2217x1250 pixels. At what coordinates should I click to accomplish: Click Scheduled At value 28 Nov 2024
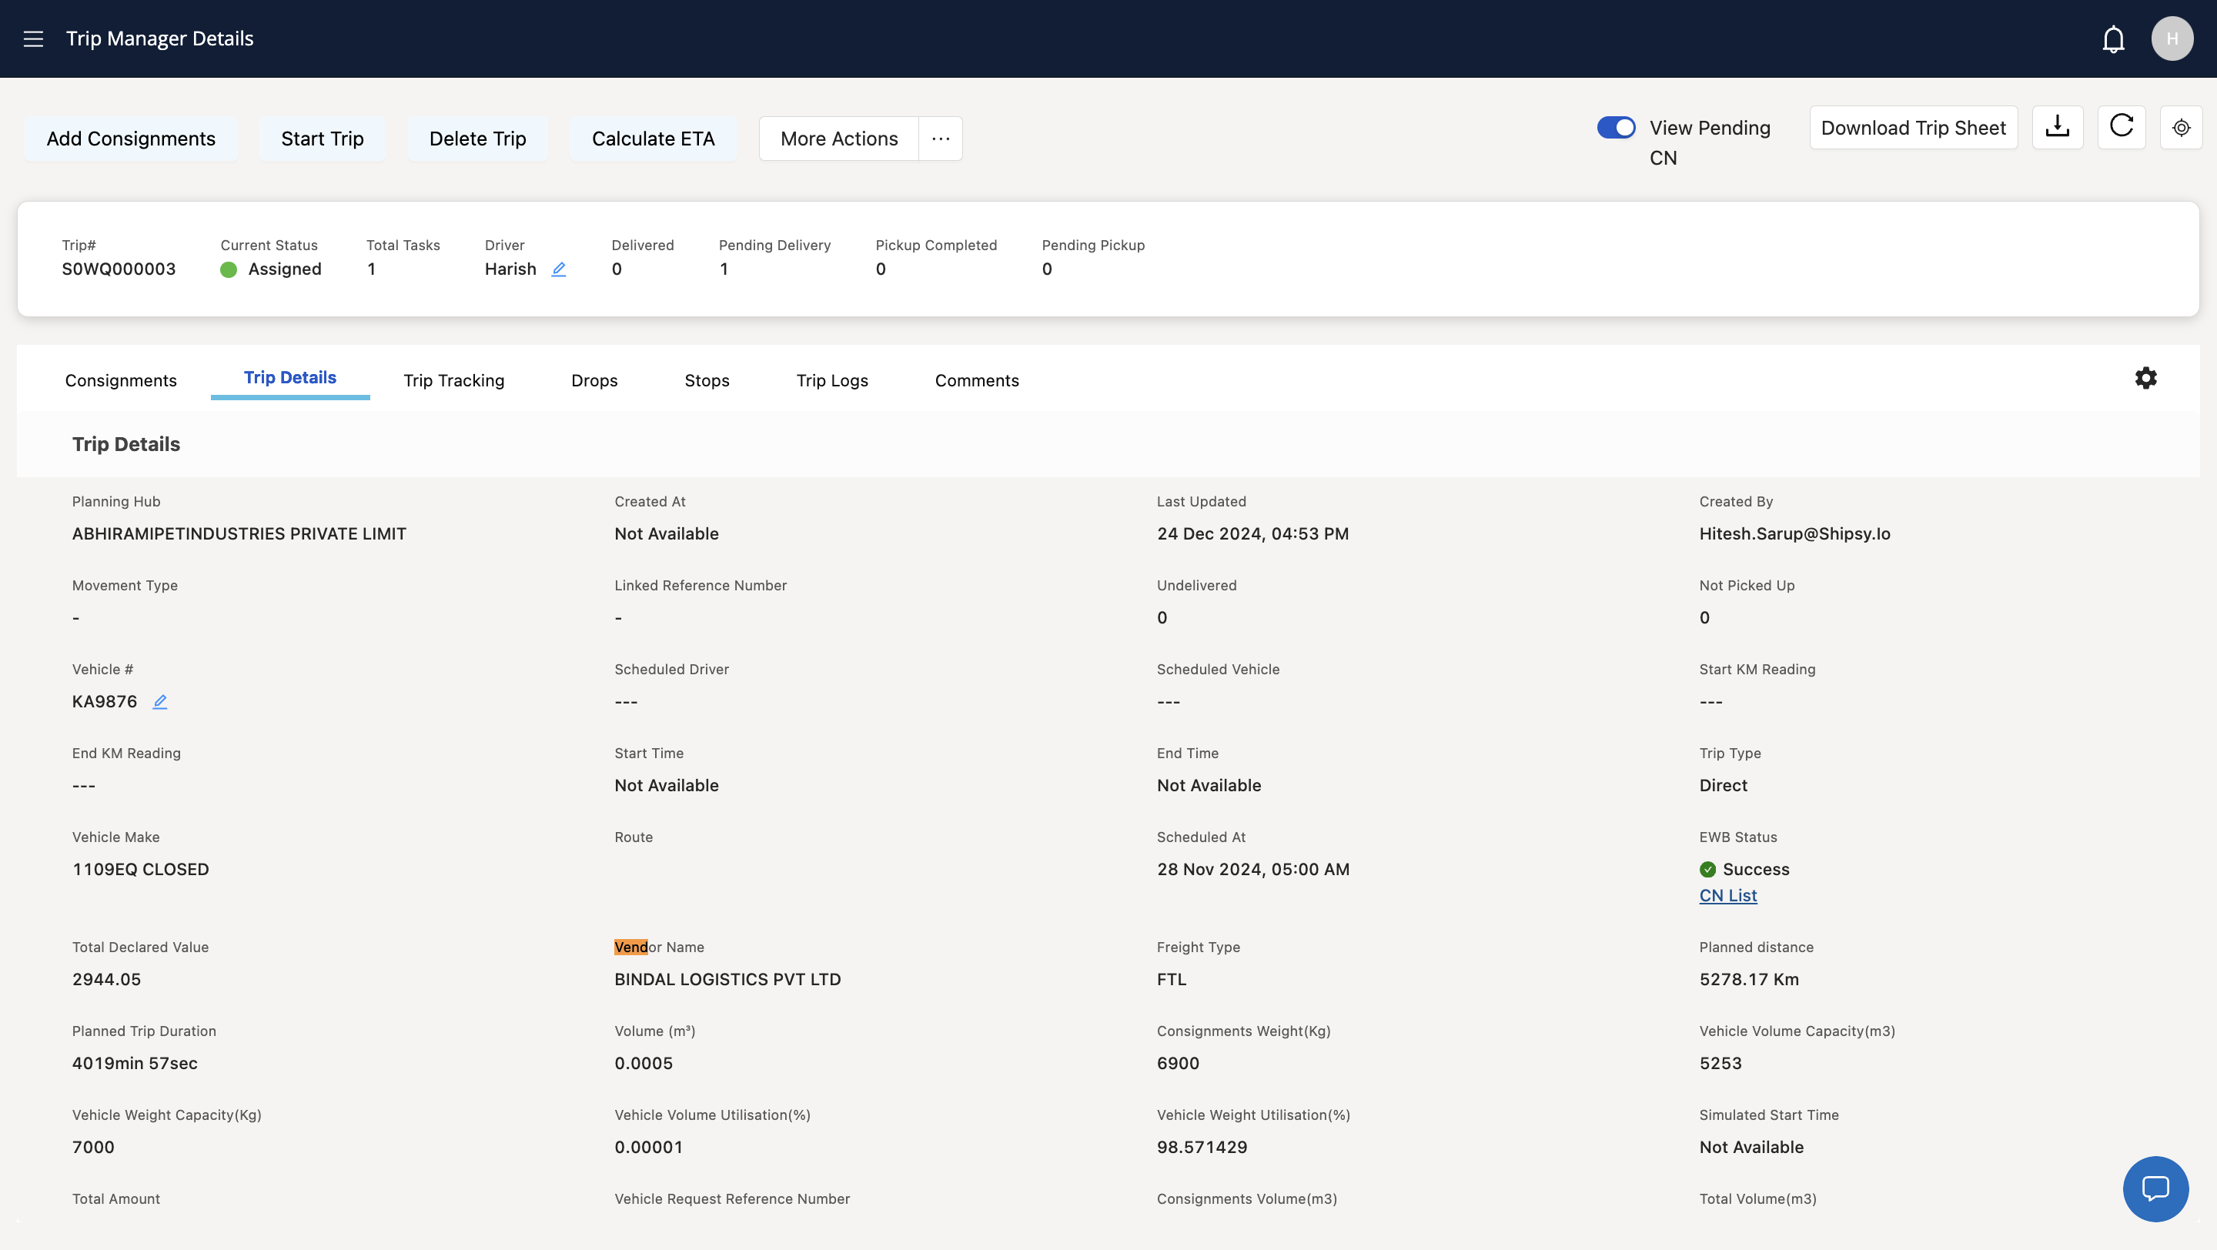1253,870
